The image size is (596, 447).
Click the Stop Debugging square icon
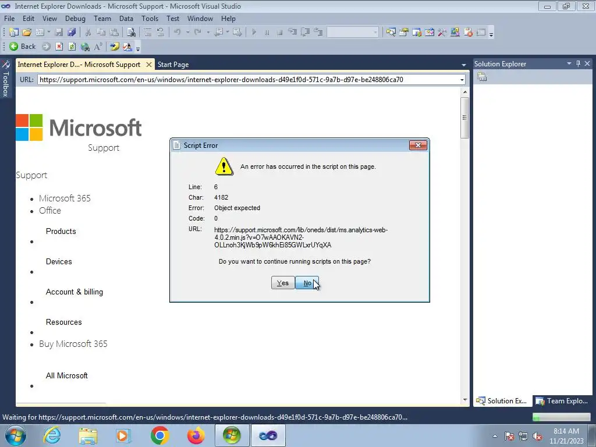(279, 33)
